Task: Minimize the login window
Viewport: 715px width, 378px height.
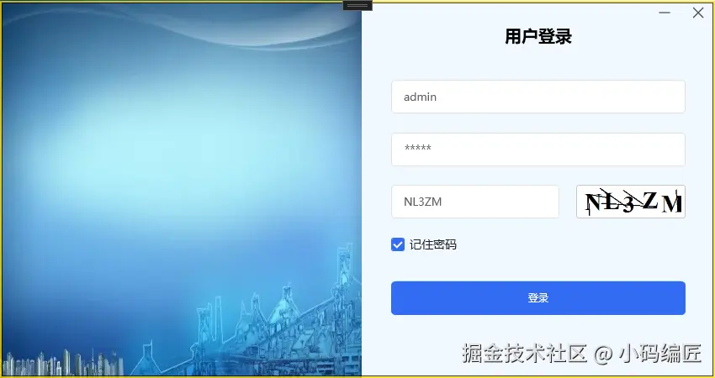Action: coord(665,13)
